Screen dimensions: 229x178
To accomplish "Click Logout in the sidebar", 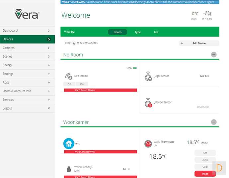I will point(27,108).
